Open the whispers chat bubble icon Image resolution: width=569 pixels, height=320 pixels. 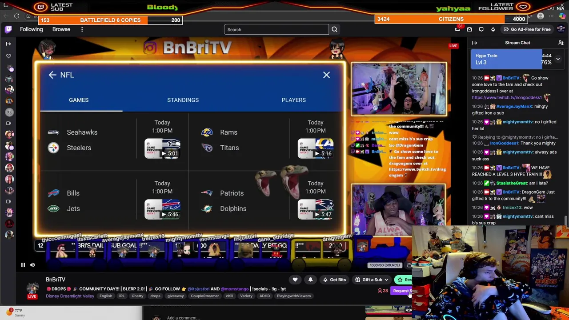pyautogui.click(x=481, y=29)
